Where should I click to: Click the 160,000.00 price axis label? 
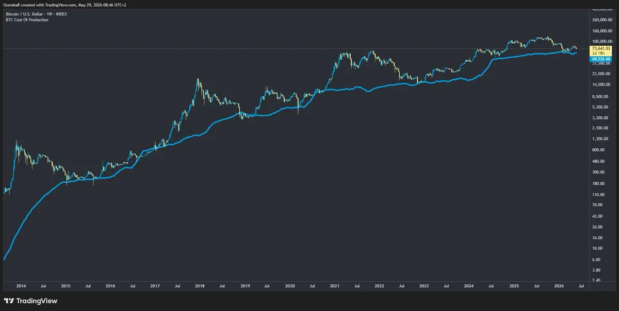[601, 31]
